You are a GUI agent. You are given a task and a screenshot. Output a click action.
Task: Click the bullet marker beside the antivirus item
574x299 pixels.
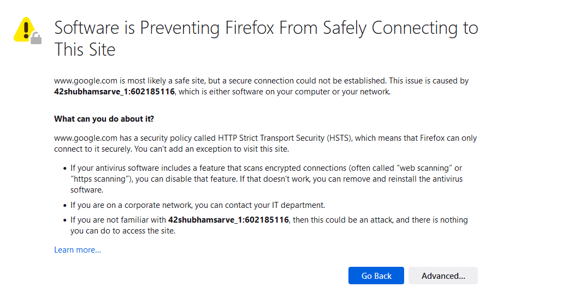click(x=65, y=169)
